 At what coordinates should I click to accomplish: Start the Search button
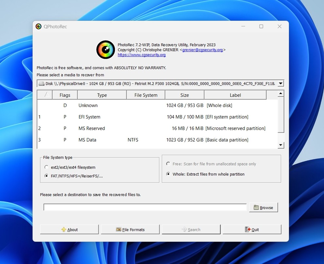pyautogui.click(x=191, y=229)
